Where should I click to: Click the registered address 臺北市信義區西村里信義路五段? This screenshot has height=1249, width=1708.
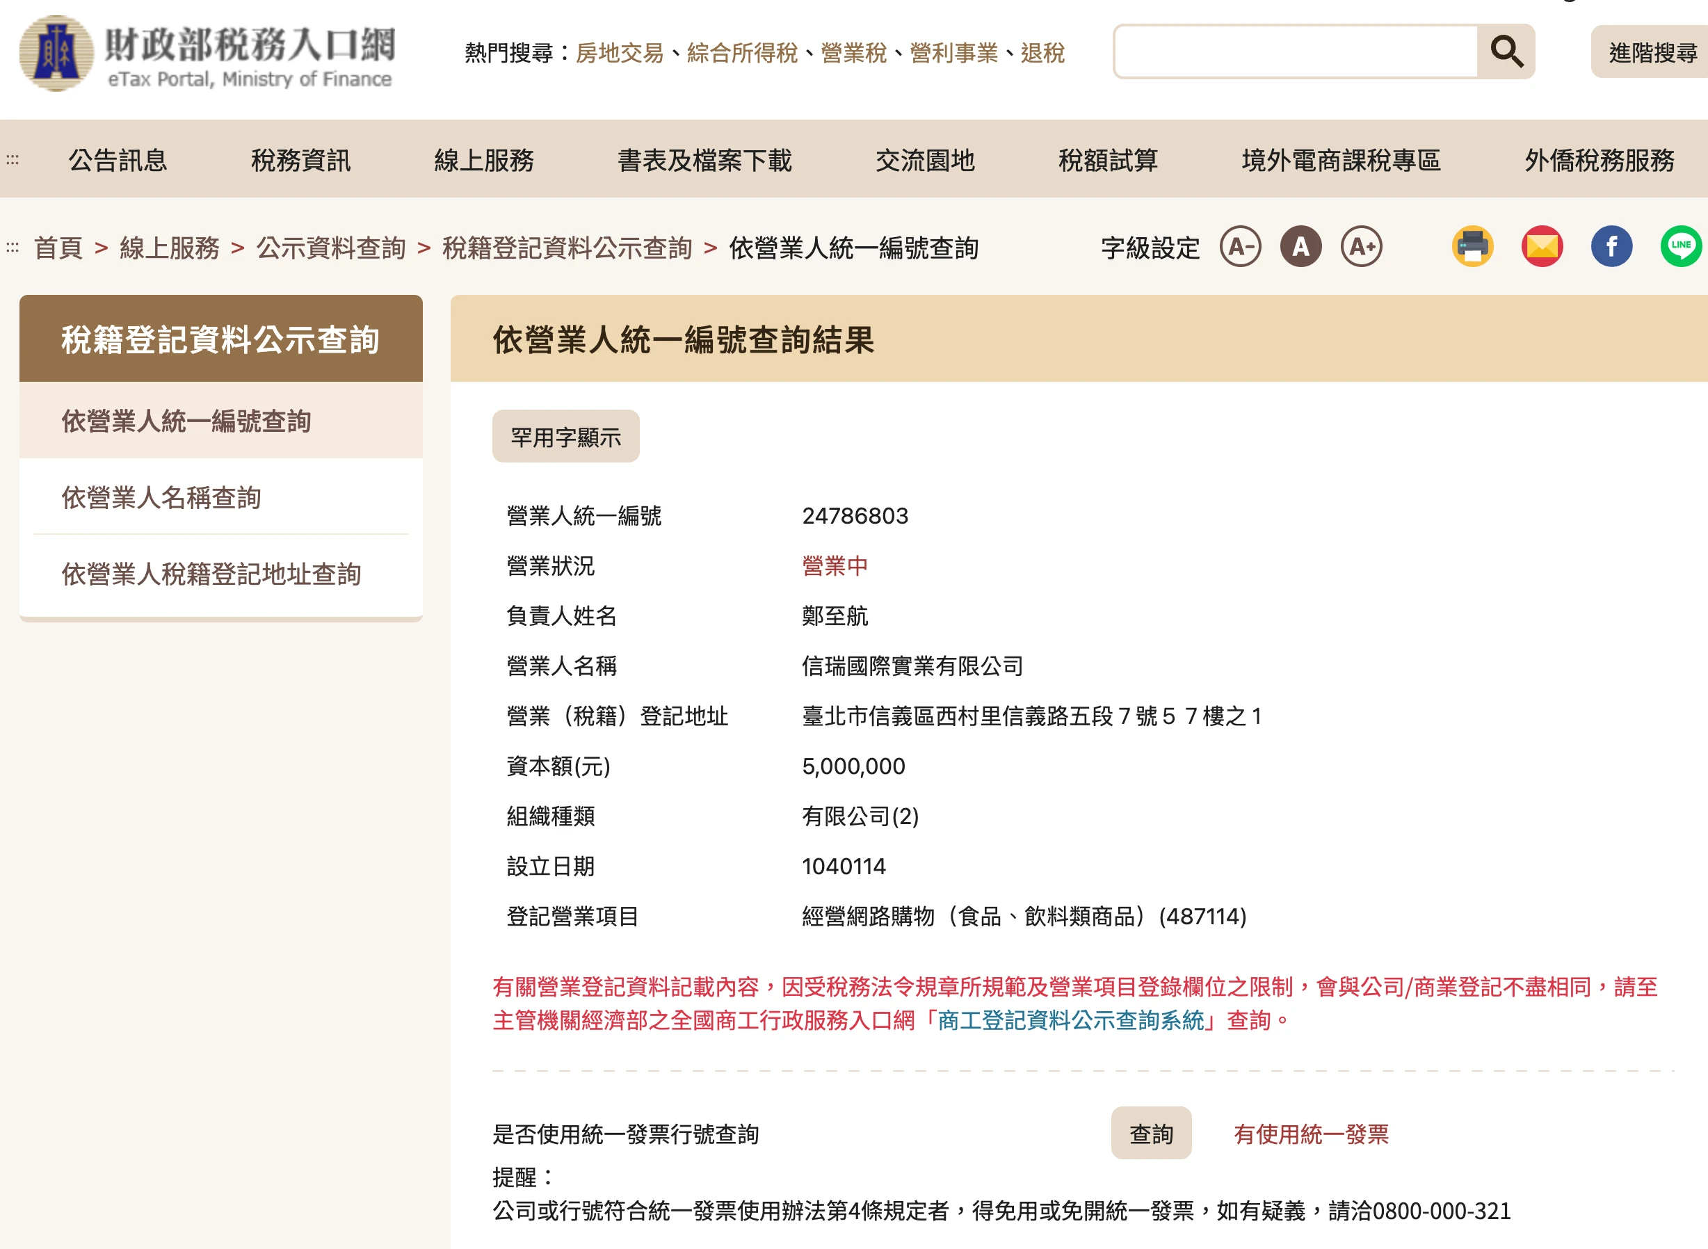tap(958, 715)
